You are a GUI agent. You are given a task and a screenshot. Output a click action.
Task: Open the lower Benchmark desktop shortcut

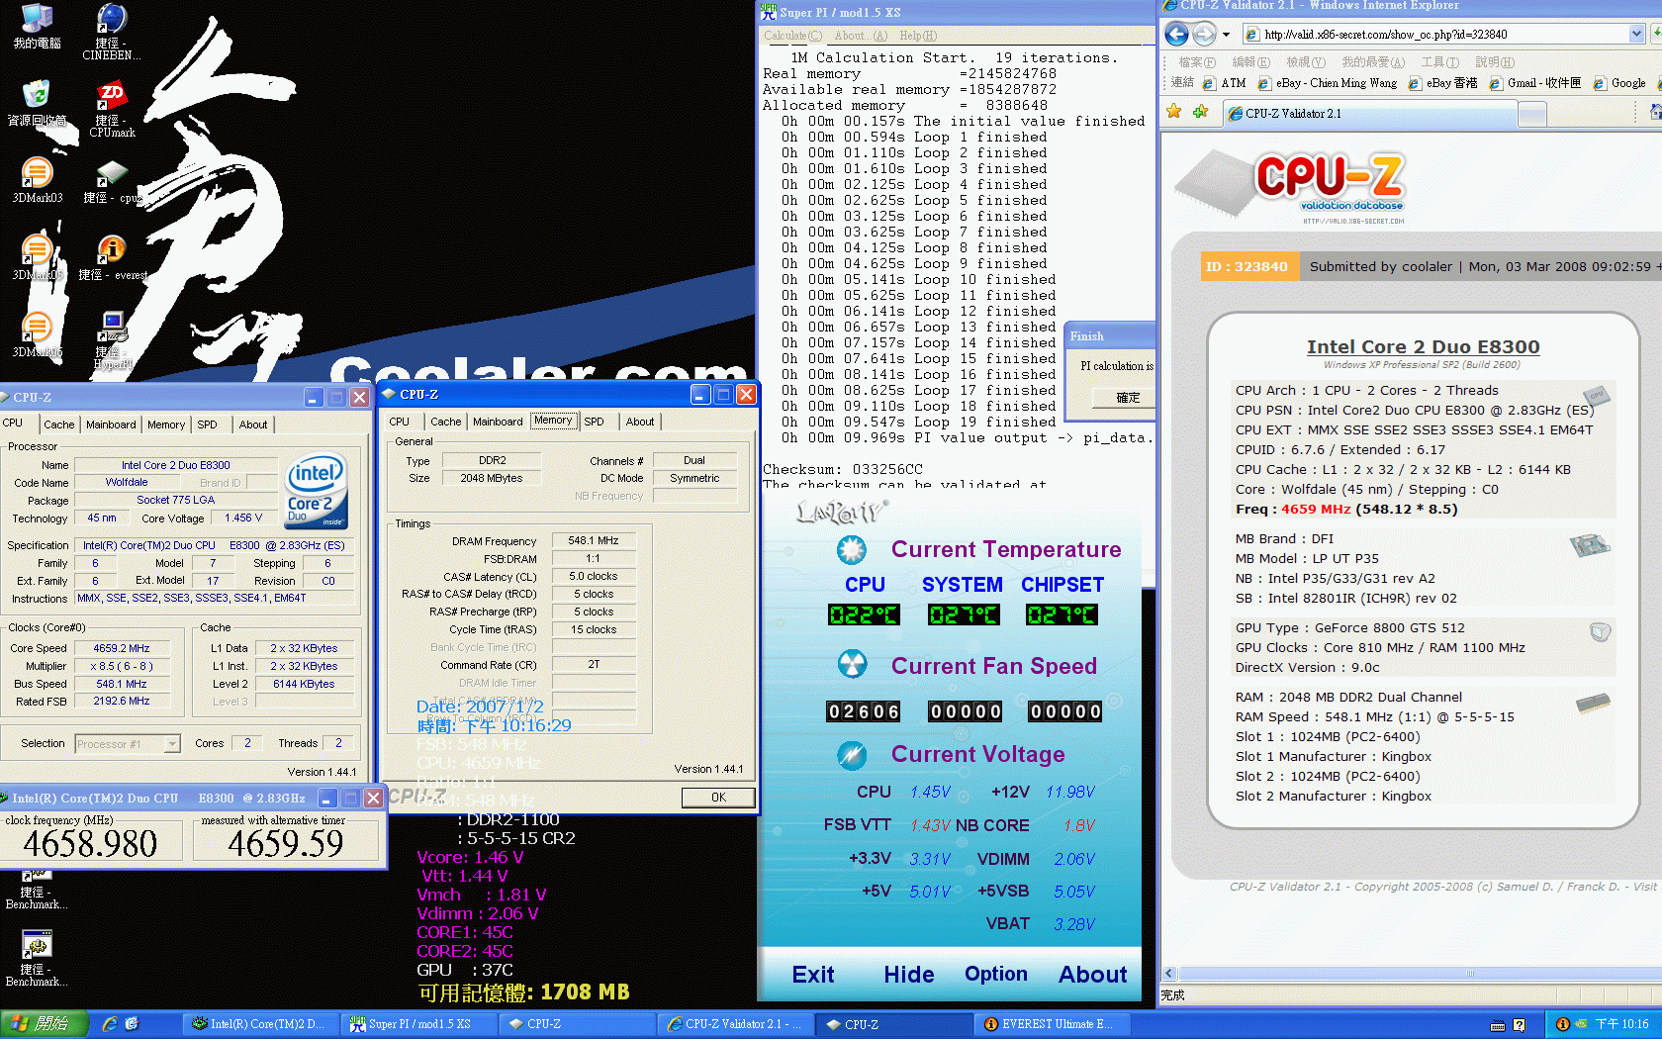click(x=37, y=959)
